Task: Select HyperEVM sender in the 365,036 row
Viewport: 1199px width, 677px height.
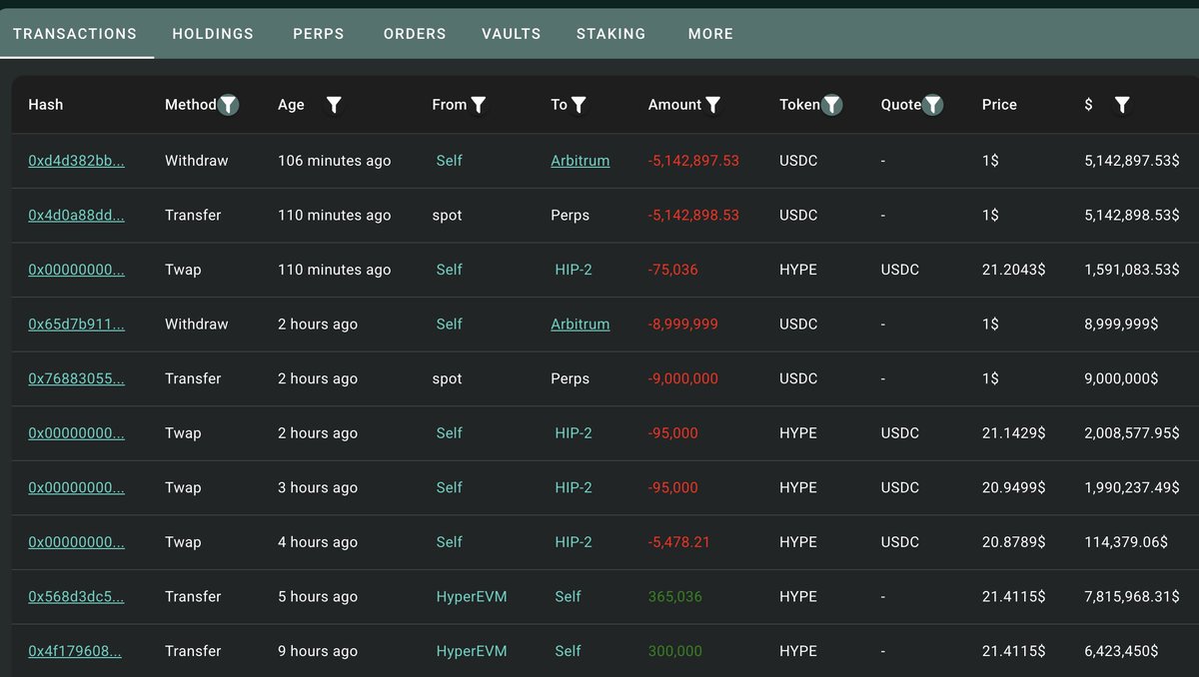Action: 472,596
